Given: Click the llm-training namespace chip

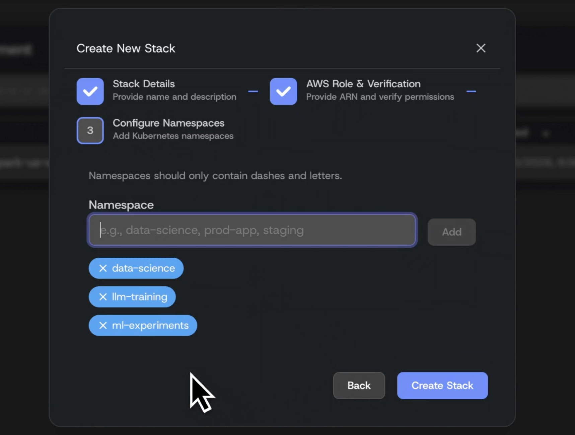Looking at the screenshot, I should [139, 297].
